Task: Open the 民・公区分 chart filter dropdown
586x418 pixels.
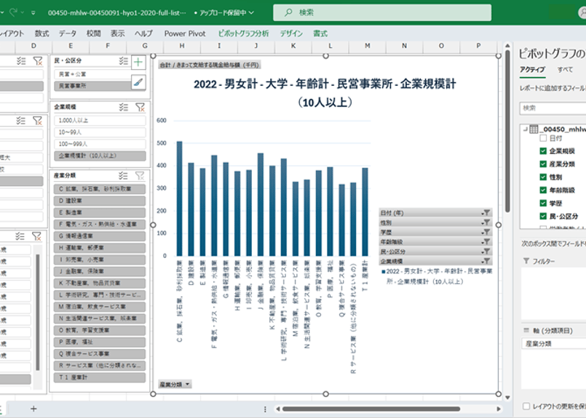Action: tap(486, 252)
